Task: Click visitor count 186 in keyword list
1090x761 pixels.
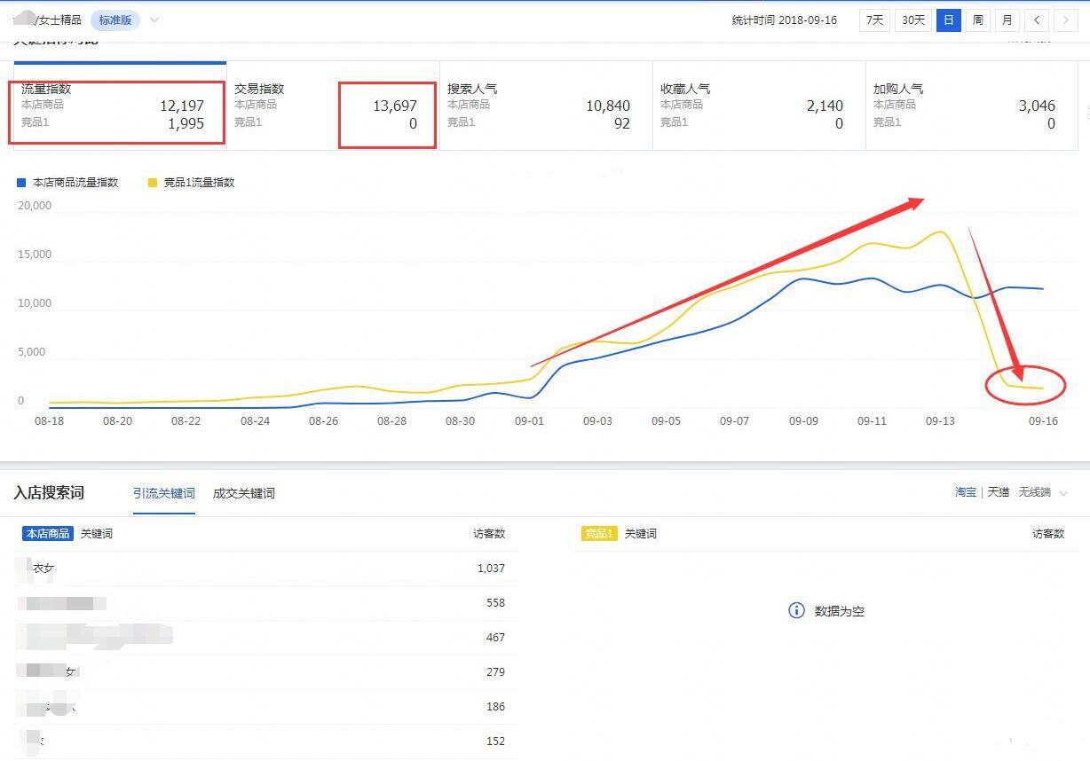Action: tap(495, 707)
